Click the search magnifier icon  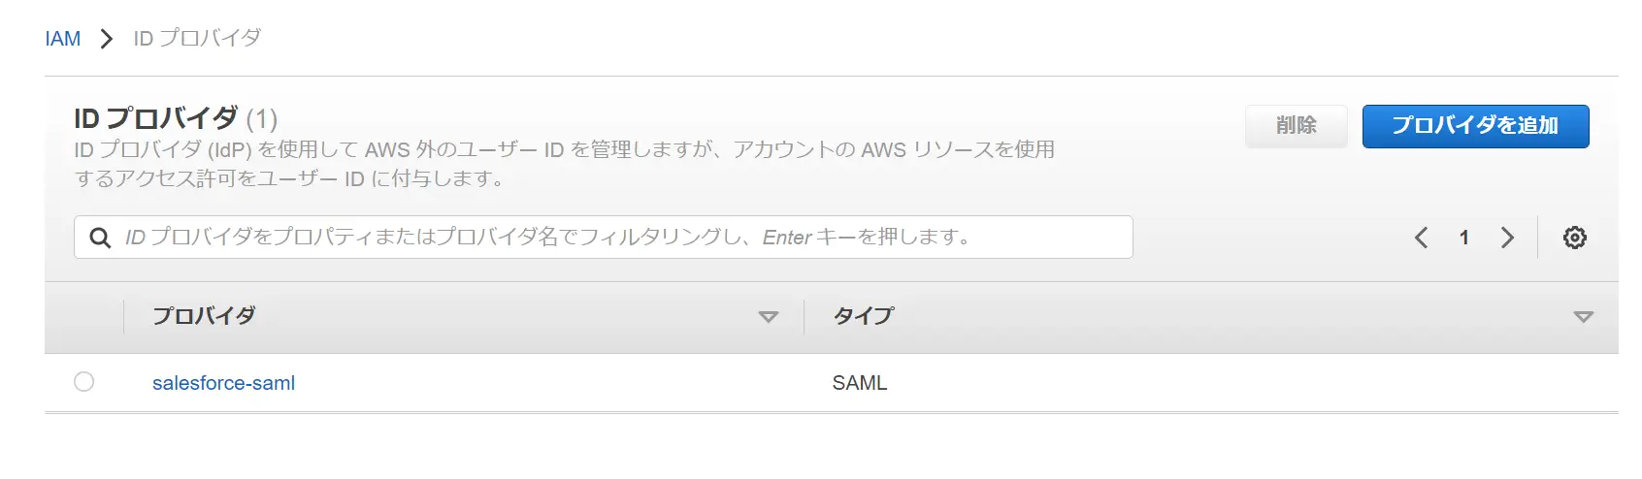point(100,238)
